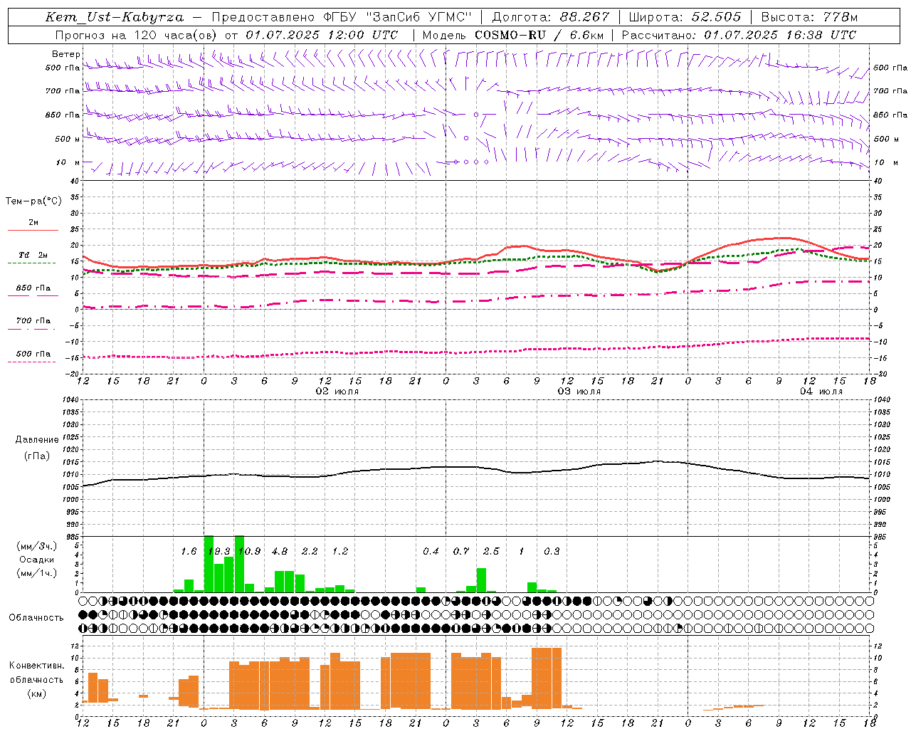This screenshot has width=911, height=729.
Task: Click the Td 2м dew point legend entry
Action: point(33,255)
